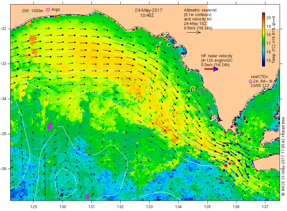Click the color bar tick label 17
The width and height of the screenshot is (287, 211).
(x=268, y=43)
